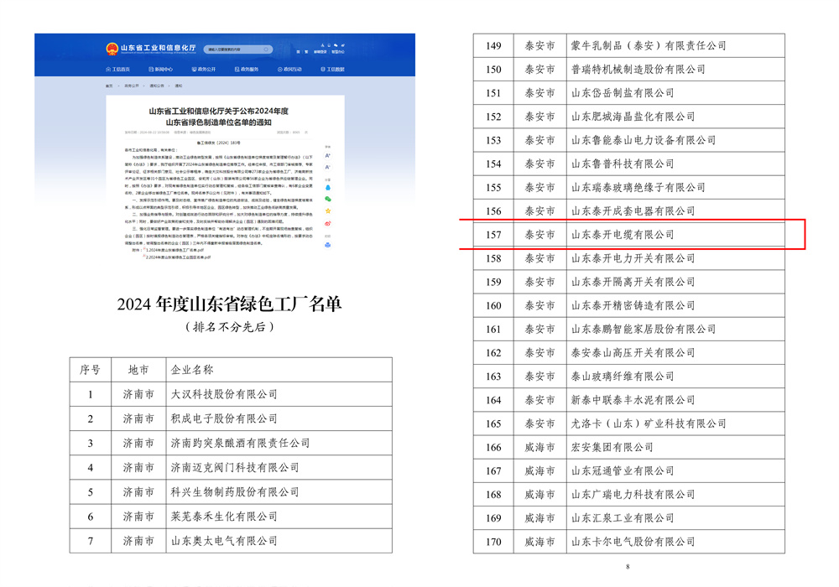Share the notice via the QQ icon

coord(327,187)
